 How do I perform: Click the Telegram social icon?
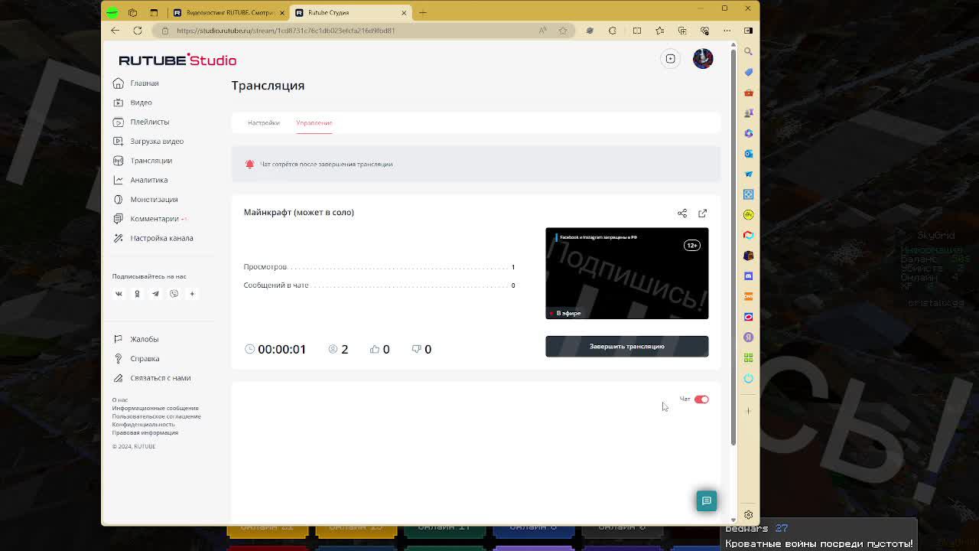click(155, 294)
